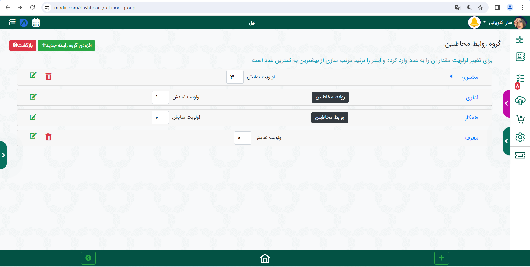The image size is (530, 267).
Task: Open the cloud upload sidebar icon
Action: 520,101
